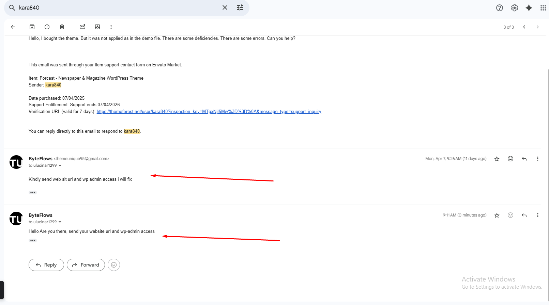Show recipient details for Apr 7 message
549x305 pixels.
(x=60, y=165)
